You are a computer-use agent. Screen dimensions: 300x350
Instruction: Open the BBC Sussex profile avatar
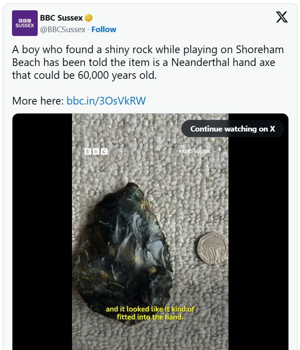coord(24,23)
